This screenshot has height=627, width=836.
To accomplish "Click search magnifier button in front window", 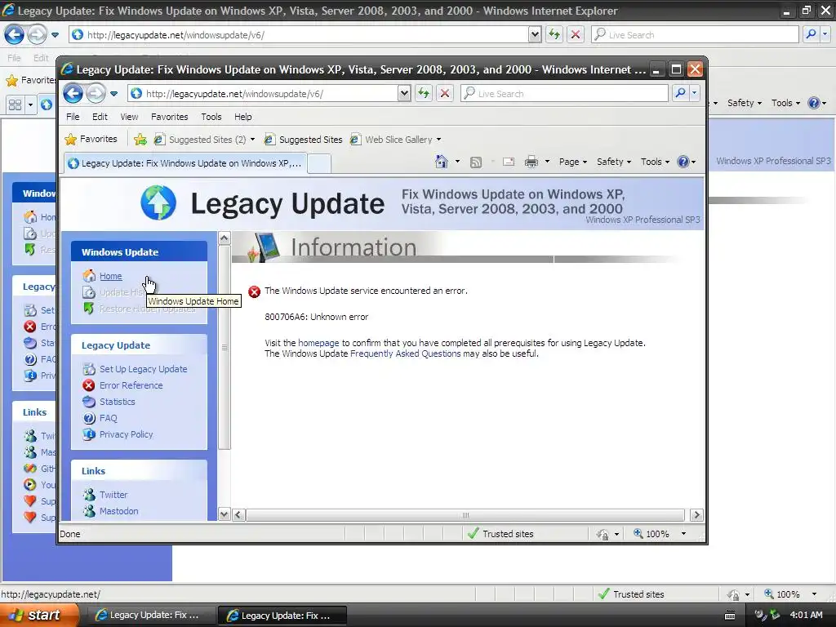I will (x=680, y=93).
